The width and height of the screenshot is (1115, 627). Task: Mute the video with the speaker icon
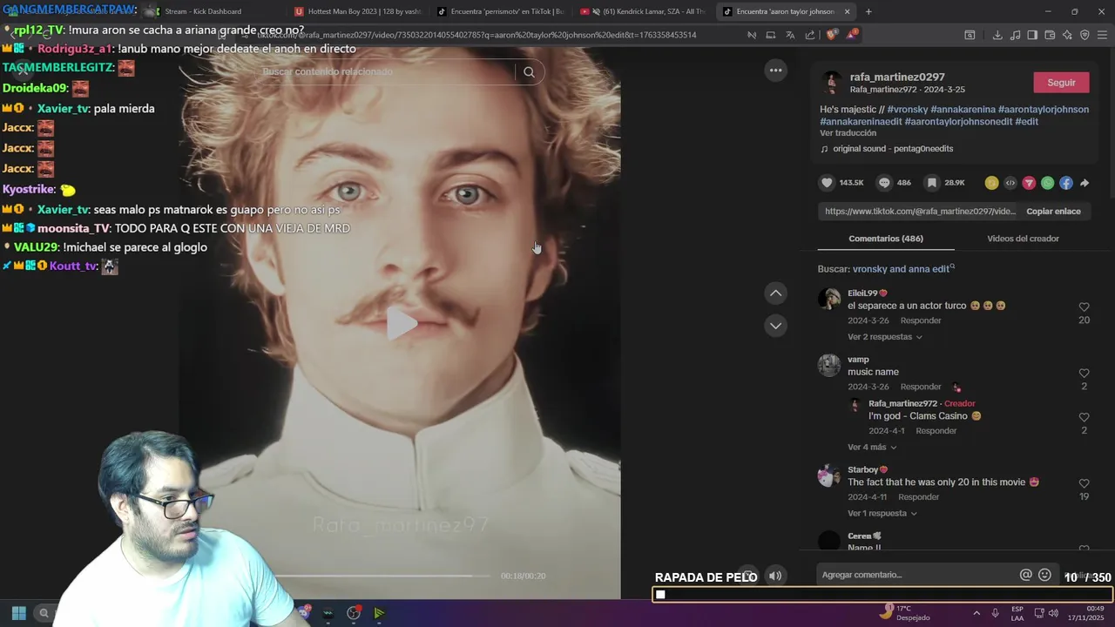[x=774, y=576]
